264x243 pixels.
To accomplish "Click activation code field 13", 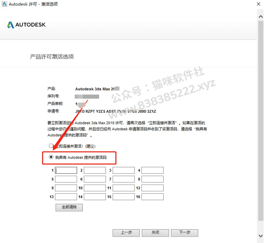I will 66,197.
